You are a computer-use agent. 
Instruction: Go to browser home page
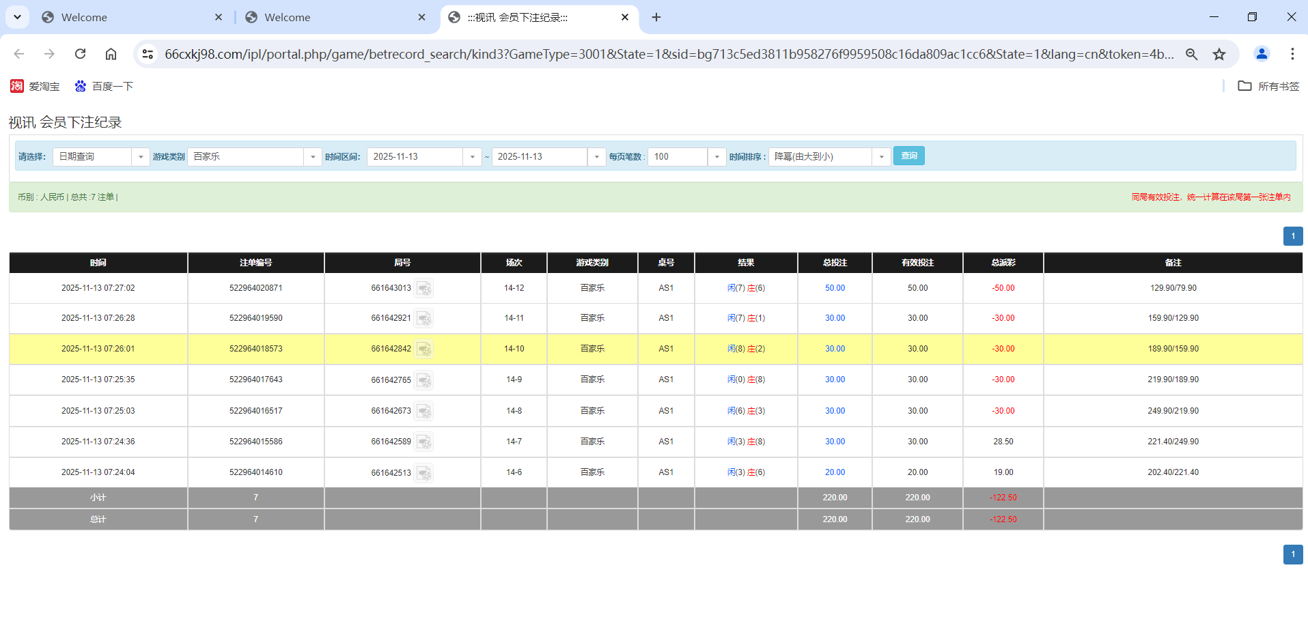tap(111, 54)
